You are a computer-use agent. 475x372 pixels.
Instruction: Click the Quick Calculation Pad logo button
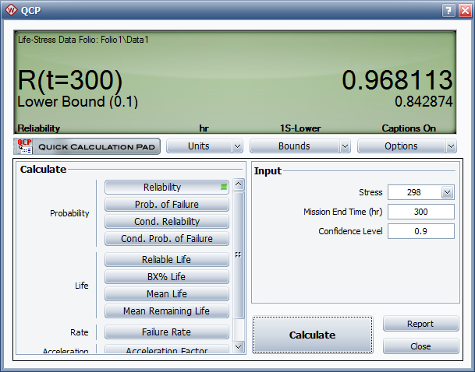coord(87,146)
